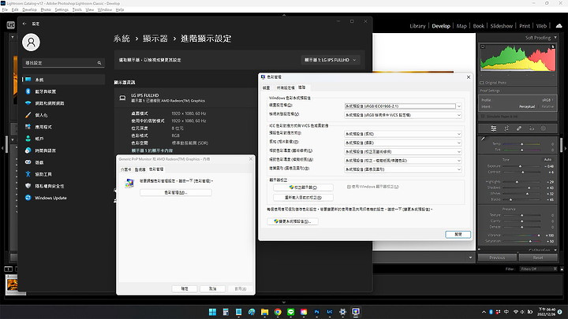Screen dimensions: 568x319
Task: Click Cancel in the adapter properties dialog
Action: pyautogui.click(x=213, y=288)
